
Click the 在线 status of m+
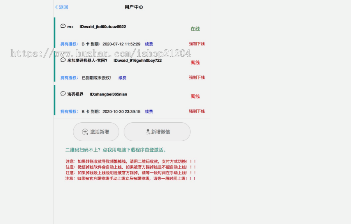195,29
